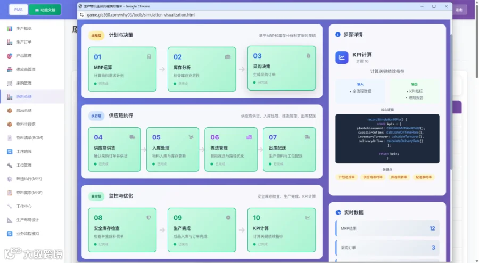Select the 06 拣选管理 step card

pyautogui.click(x=231, y=150)
